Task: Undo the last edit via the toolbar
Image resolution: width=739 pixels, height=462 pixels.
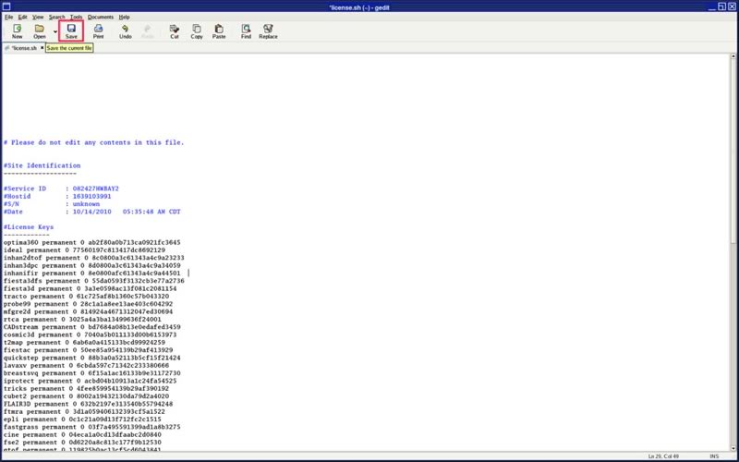Action: point(125,31)
